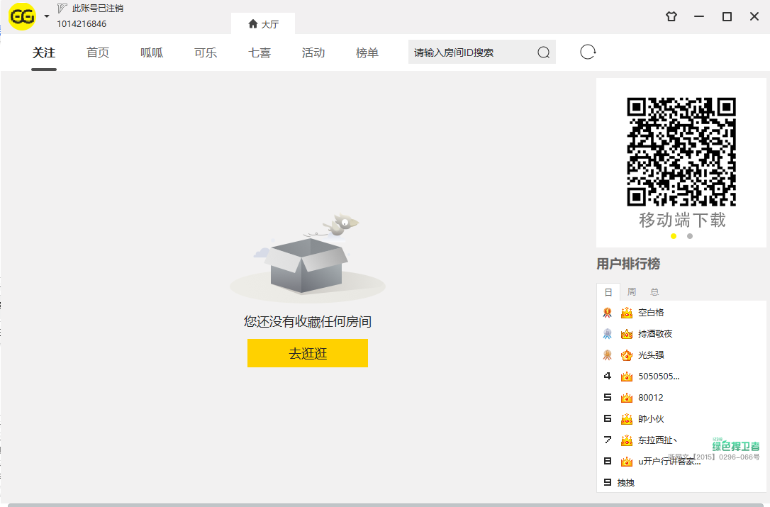Click the silver medal icon by 持酒敬夜
Viewport: 770px width, 507px height.
608,333
